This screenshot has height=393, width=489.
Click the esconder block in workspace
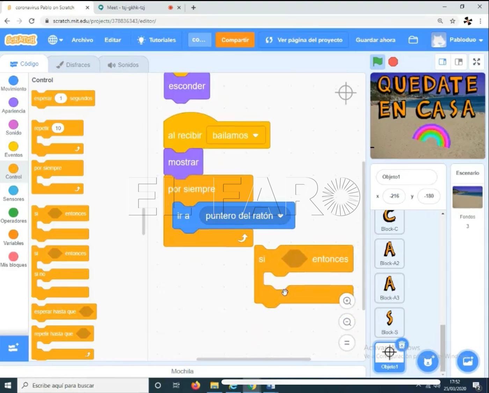187,87
